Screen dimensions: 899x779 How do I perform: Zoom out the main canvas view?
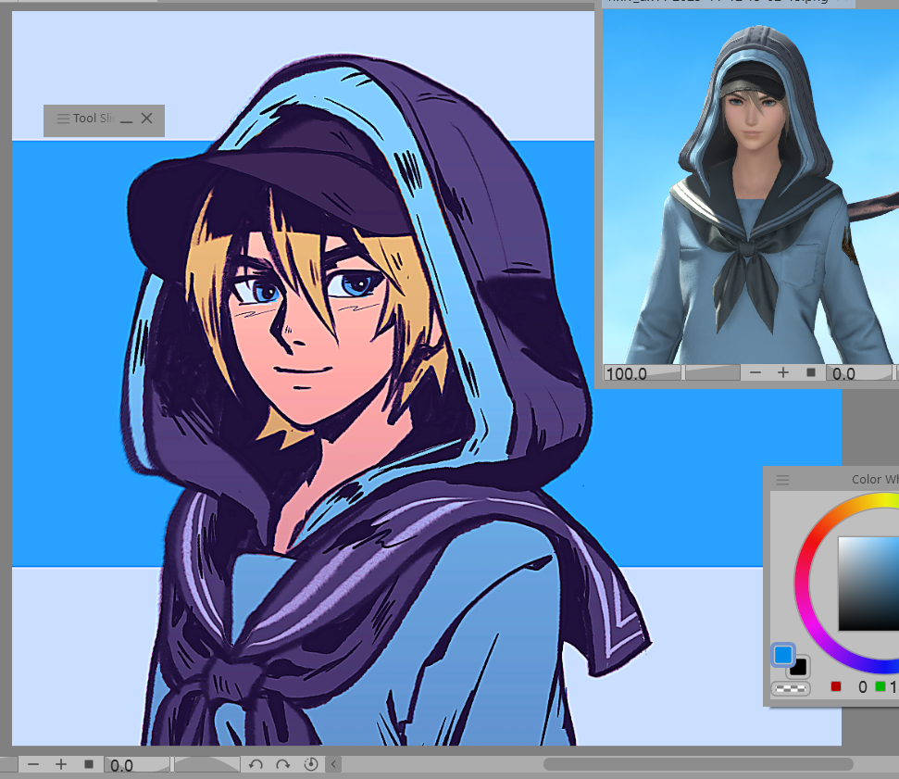[x=33, y=764]
